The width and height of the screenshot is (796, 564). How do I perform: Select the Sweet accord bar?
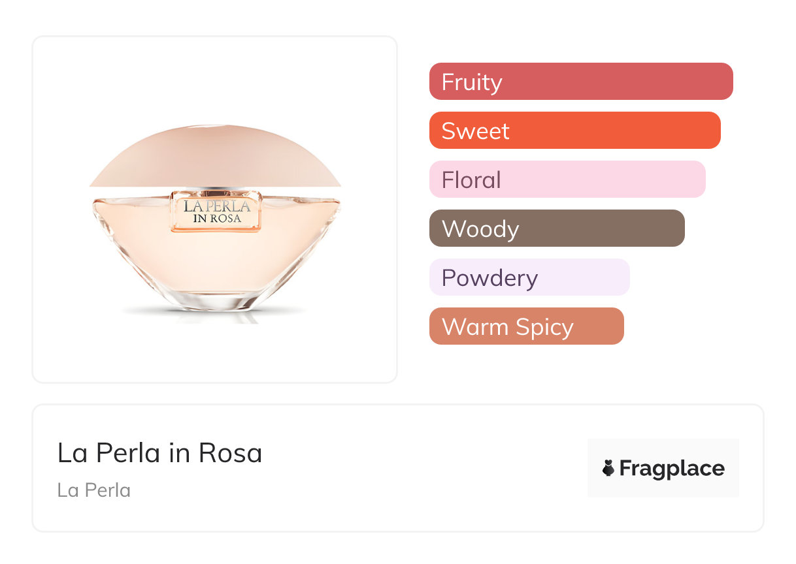pos(574,131)
